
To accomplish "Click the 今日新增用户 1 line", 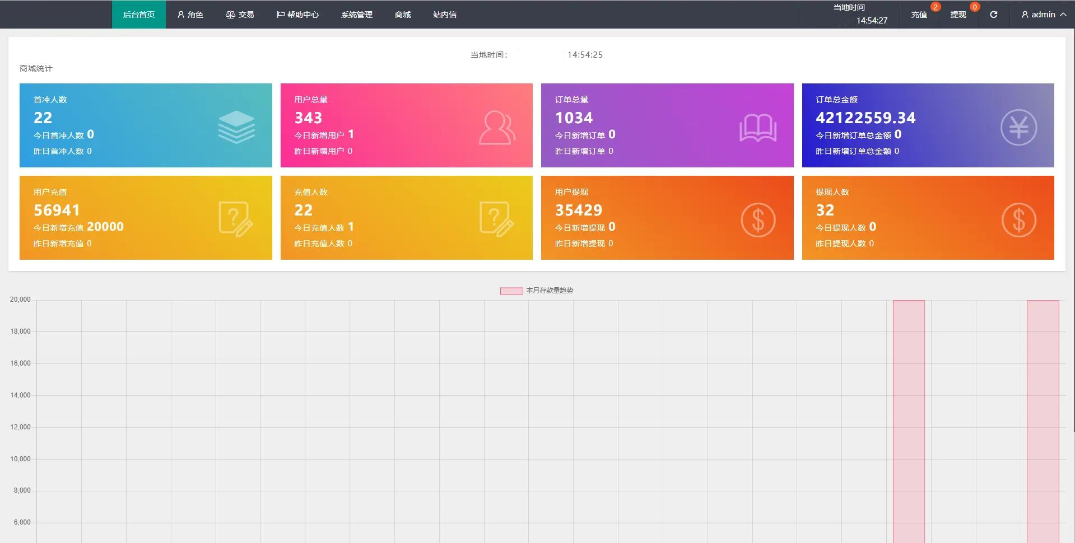I will (x=324, y=134).
